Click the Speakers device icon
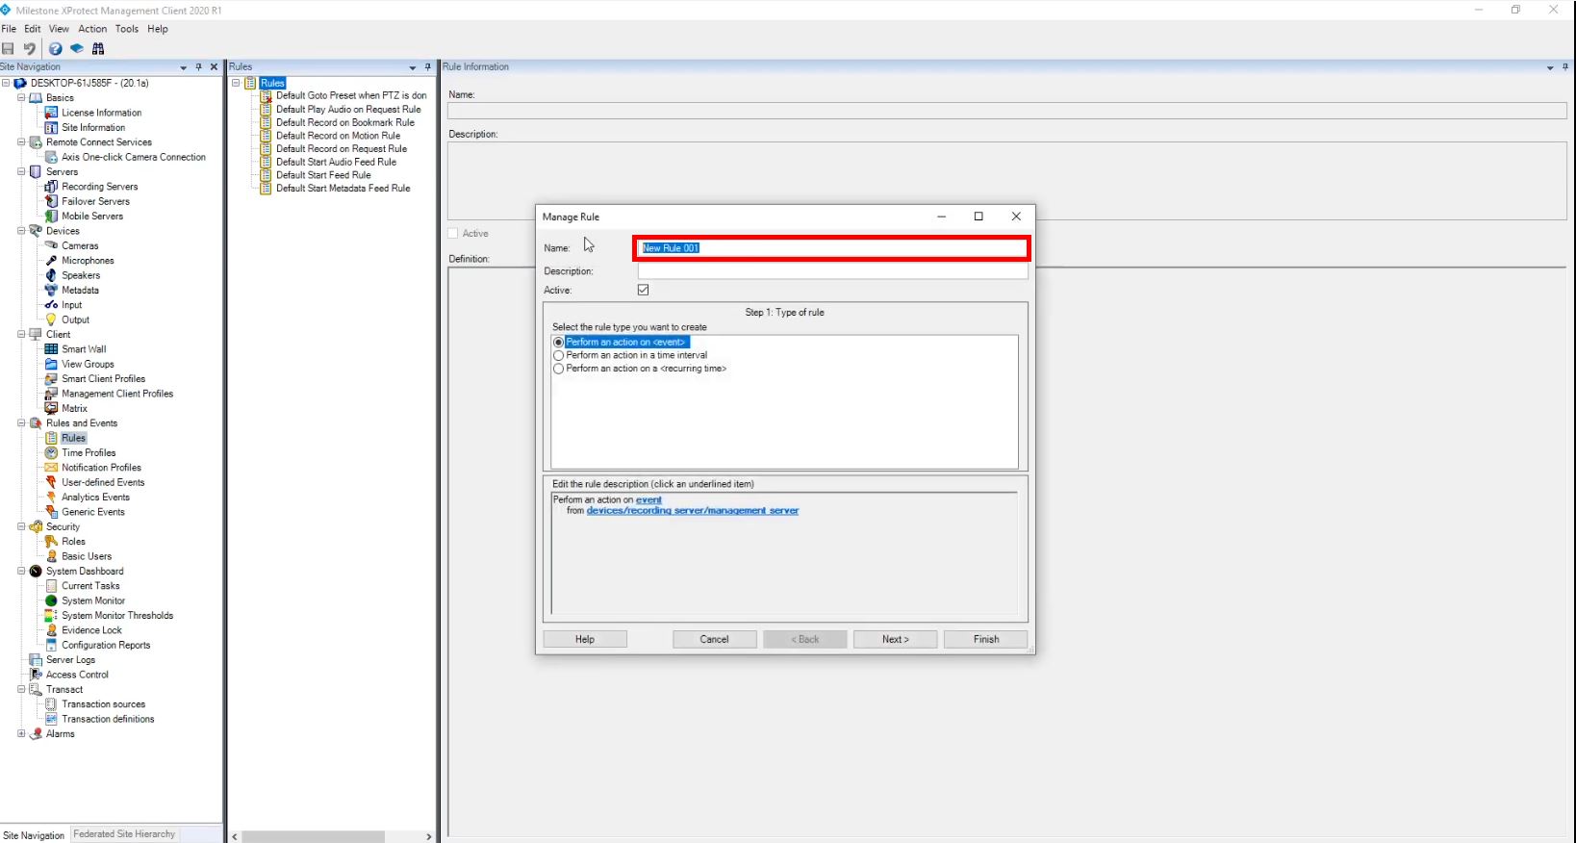This screenshot has height=843, width=1576. [x=52, y=275]
